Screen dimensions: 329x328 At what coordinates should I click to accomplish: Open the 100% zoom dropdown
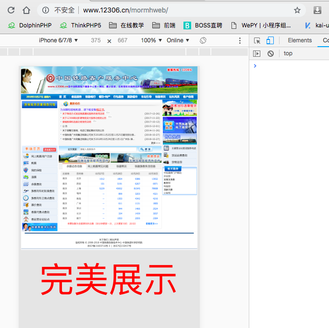coord(151,40)
